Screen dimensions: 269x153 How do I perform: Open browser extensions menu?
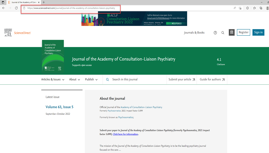pos(247,8)
